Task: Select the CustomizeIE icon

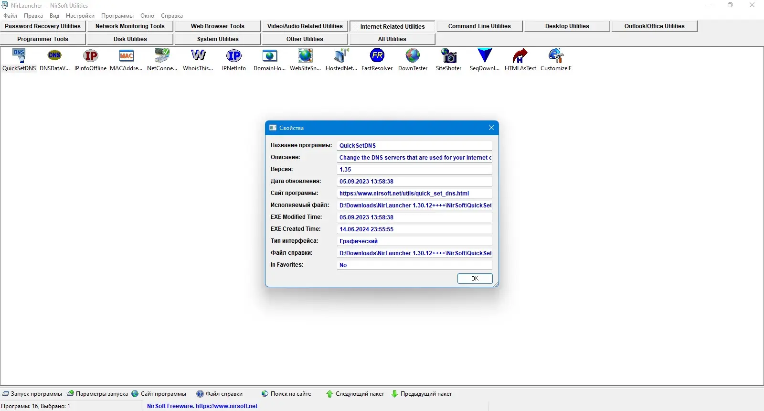Action: (556, 56)
